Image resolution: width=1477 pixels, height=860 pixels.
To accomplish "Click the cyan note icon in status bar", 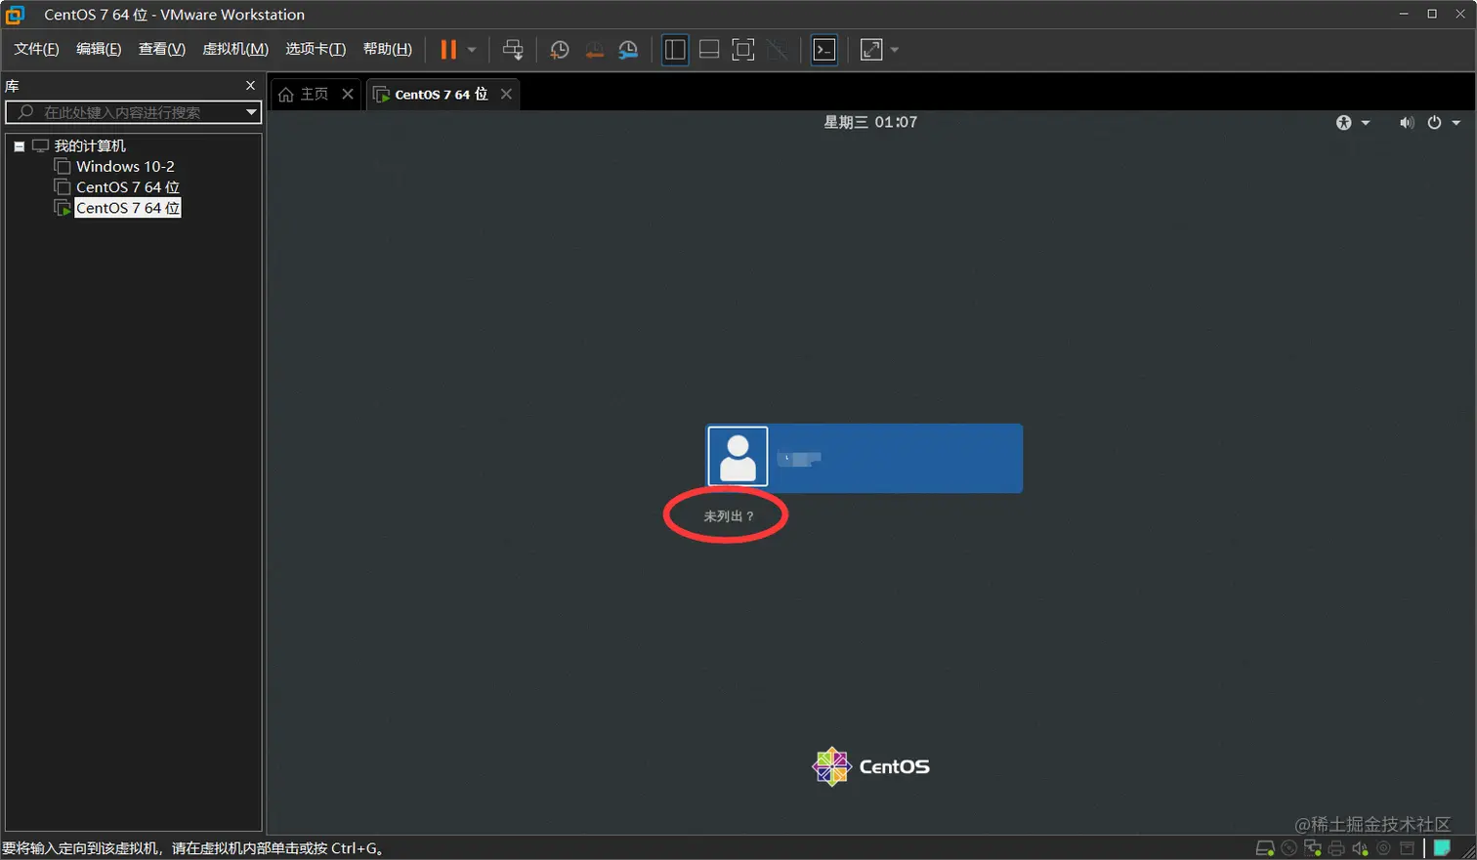I will point(1442,848).
